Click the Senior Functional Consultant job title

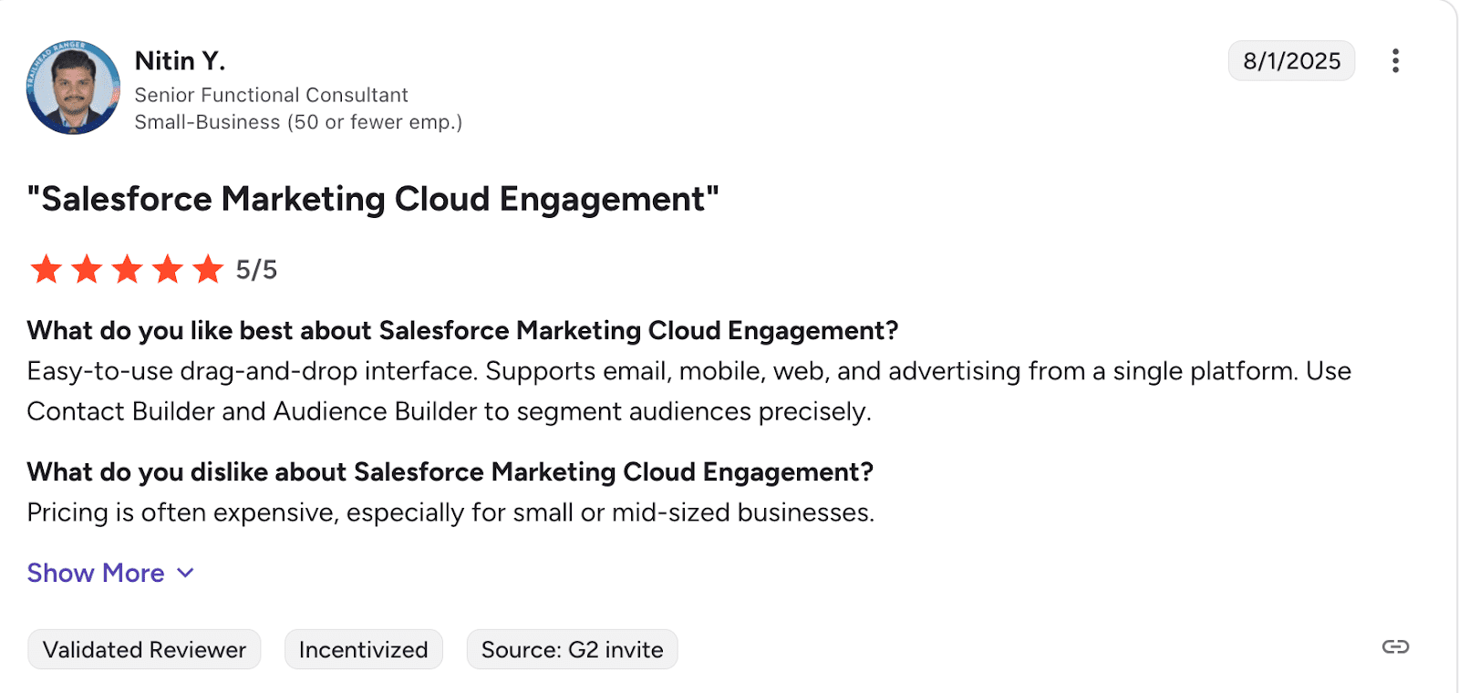point(271,95)
